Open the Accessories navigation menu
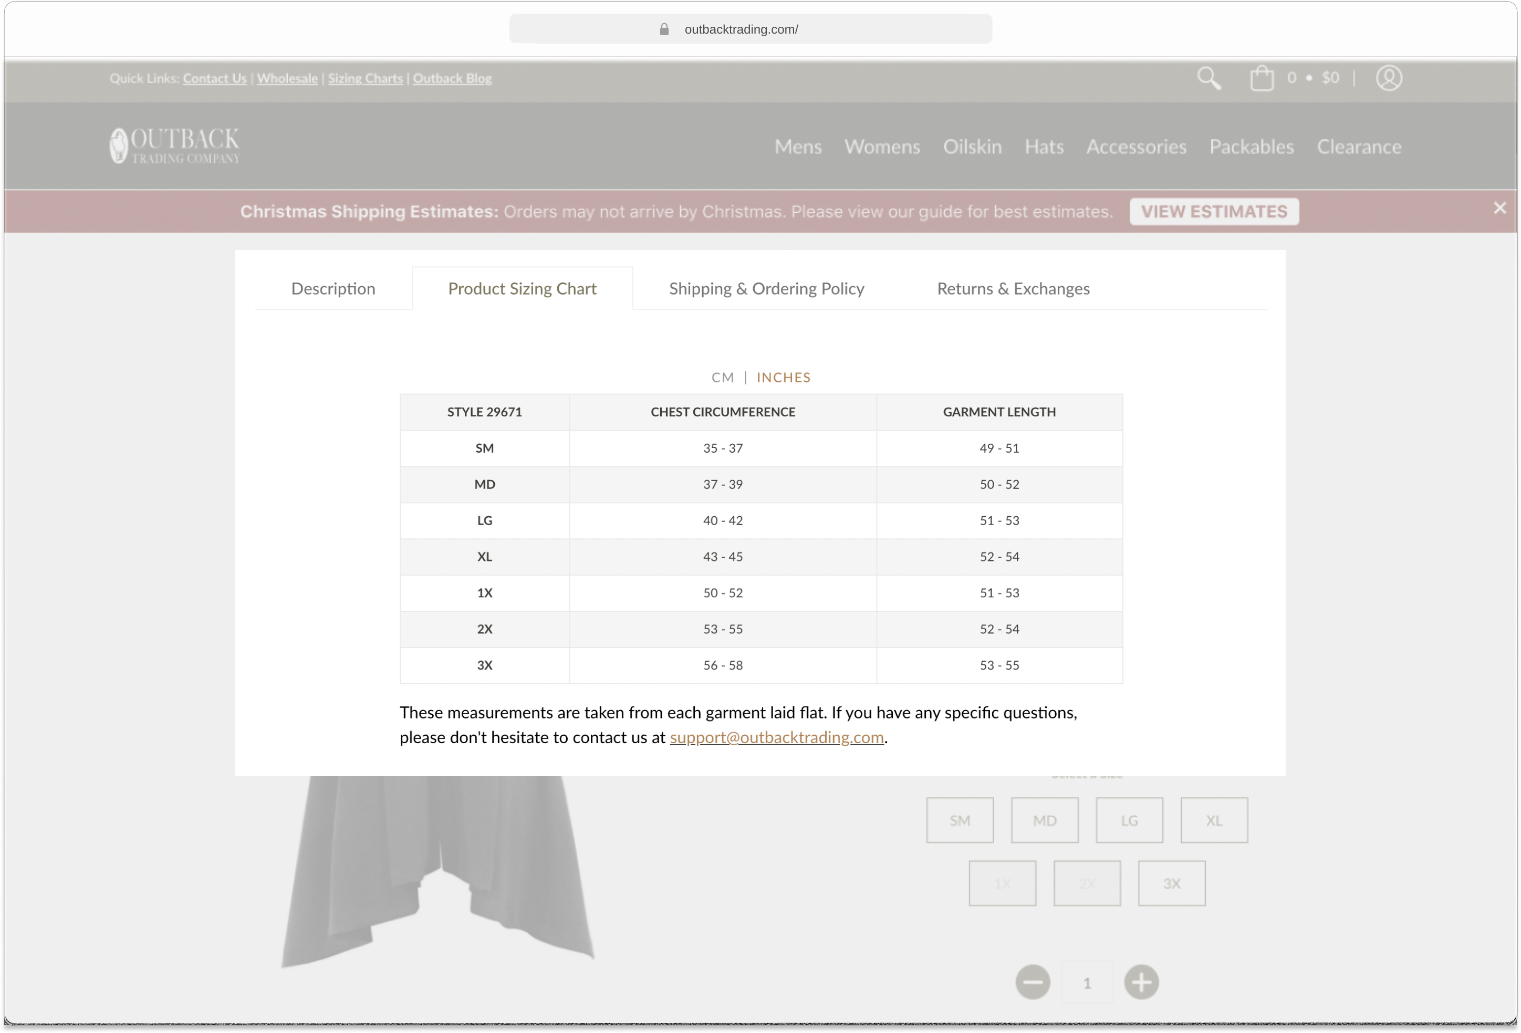1521x1033 pixels. click(x=1136, y=147)
